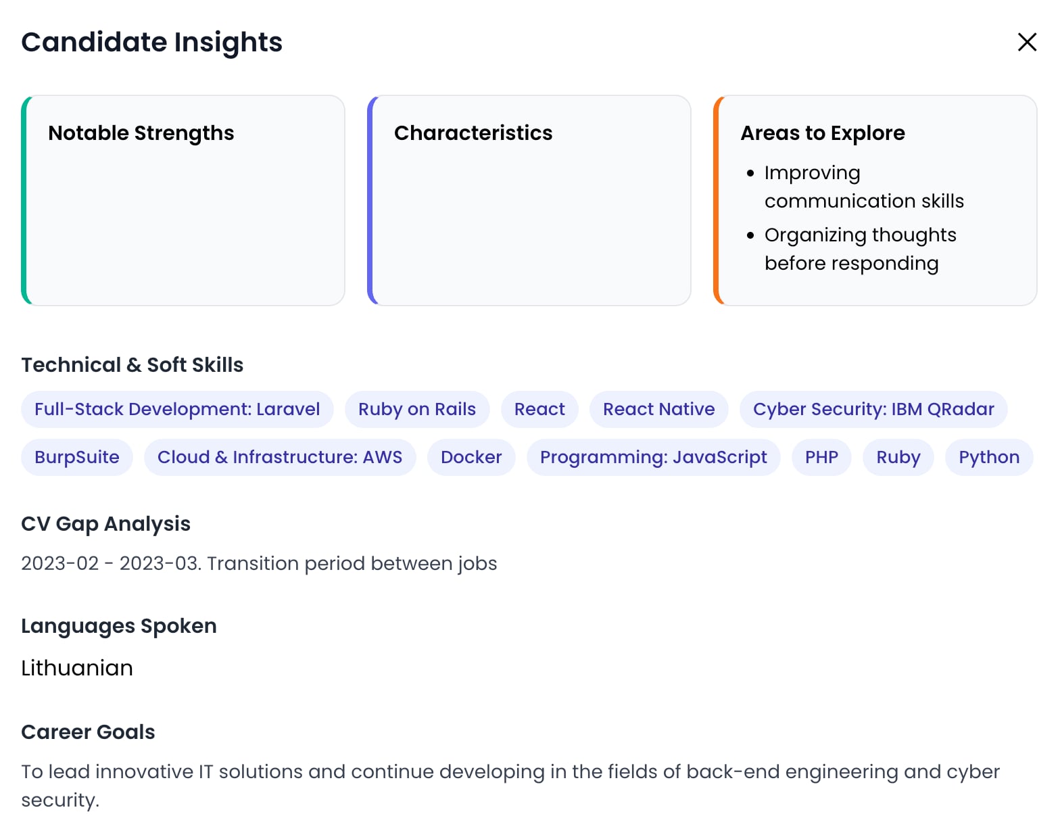Close the Candidate Insights dialog

tap(1027, 42)
